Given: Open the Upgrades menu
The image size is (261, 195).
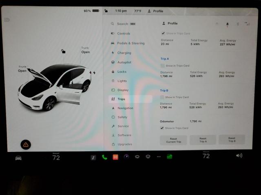Looking at the screenshot, I should tap(122, 144).
